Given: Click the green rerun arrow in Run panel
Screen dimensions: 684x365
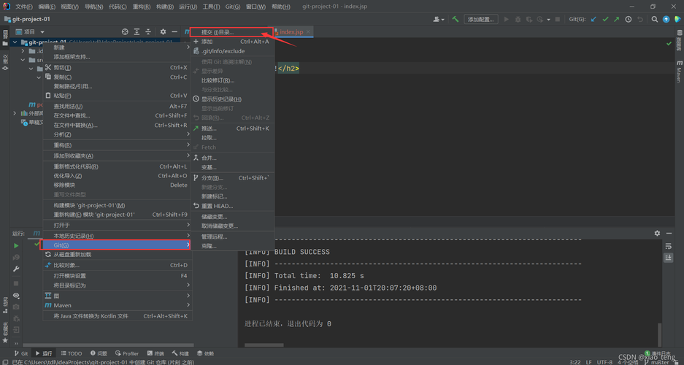Looking at the screenshot, I should [x=16, y=246].
